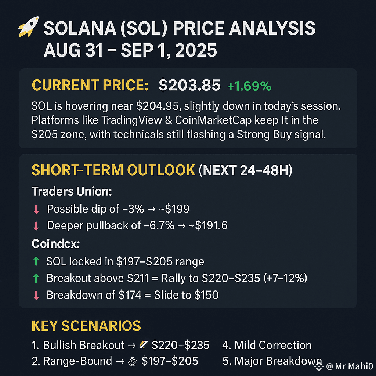Viewport: 376px width, 376px height.
Task: Click the red arrow beside Possible dip
Action: tap(36, 209)
